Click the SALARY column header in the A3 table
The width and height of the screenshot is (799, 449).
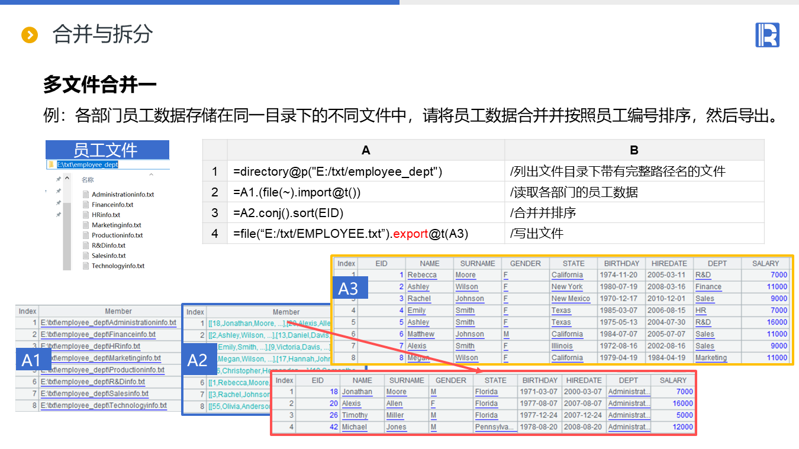point(765,263)
